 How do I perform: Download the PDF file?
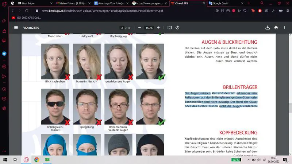click(268, 28)
